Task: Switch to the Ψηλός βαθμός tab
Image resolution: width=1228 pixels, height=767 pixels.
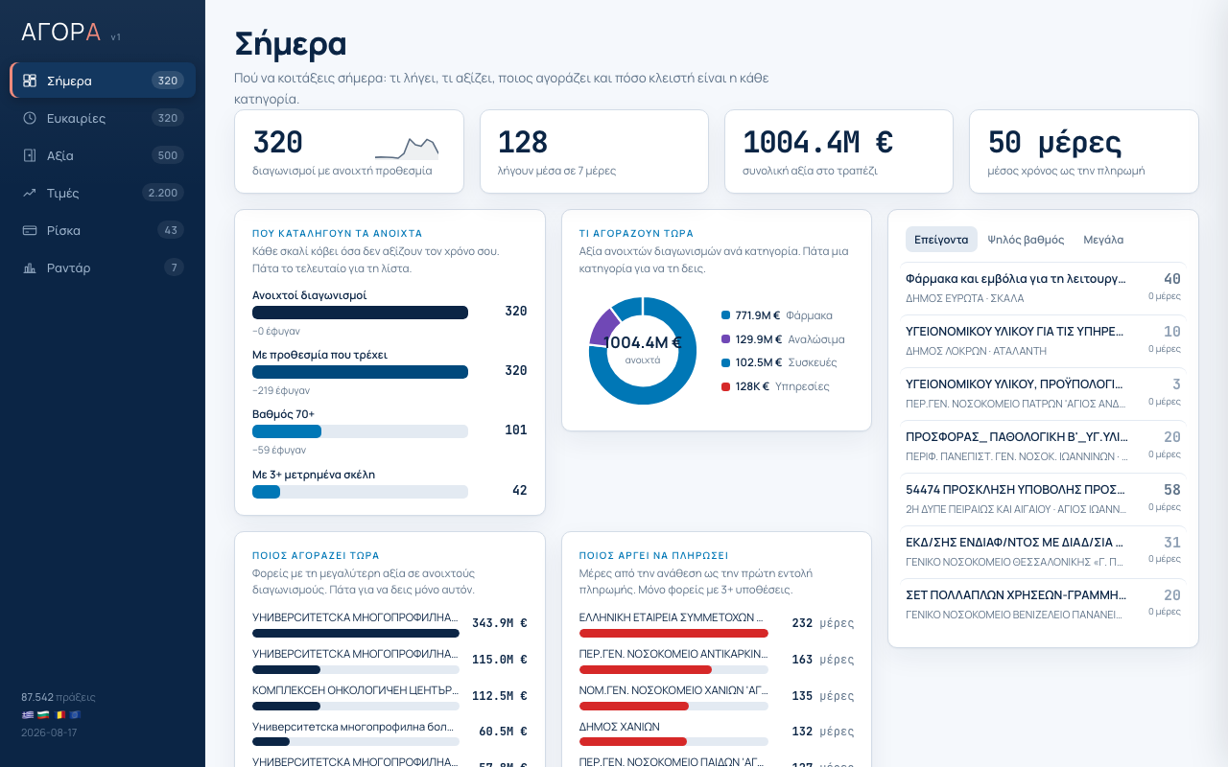Action: click(x=1026, y=240)
